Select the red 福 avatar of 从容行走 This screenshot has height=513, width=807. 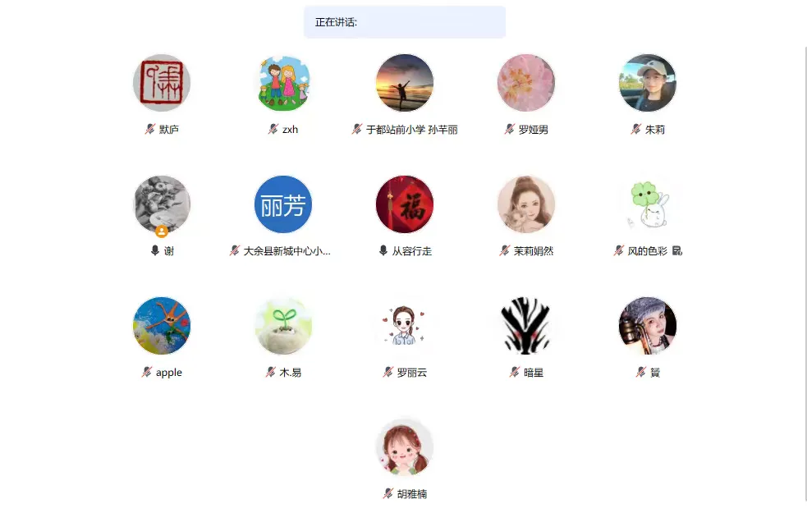405,204
